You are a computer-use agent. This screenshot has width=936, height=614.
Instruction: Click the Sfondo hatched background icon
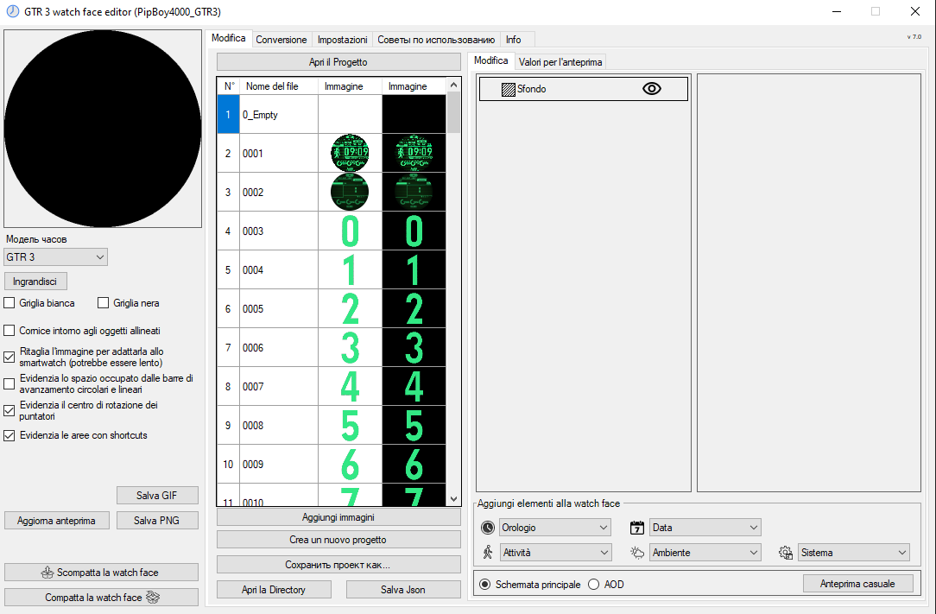(508, 90)
